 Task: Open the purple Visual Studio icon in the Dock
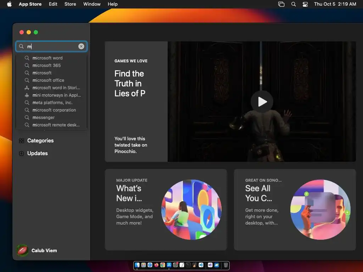click(210, 265)
